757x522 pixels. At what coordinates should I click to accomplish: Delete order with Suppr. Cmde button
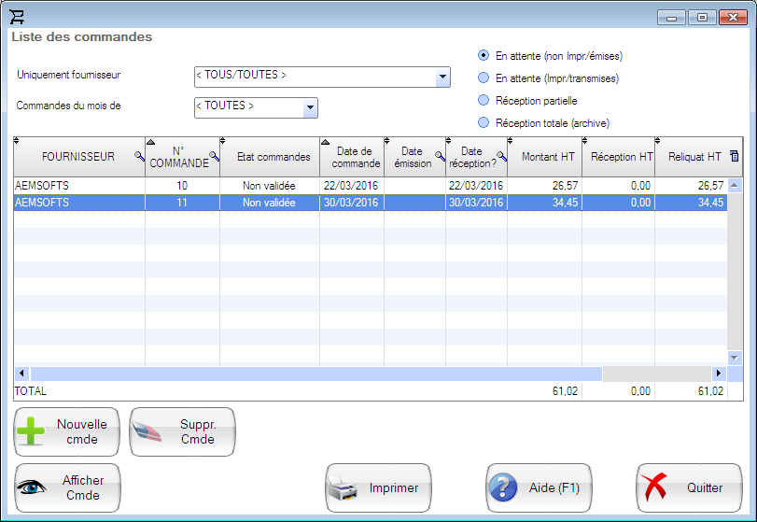tap(182, 431)
